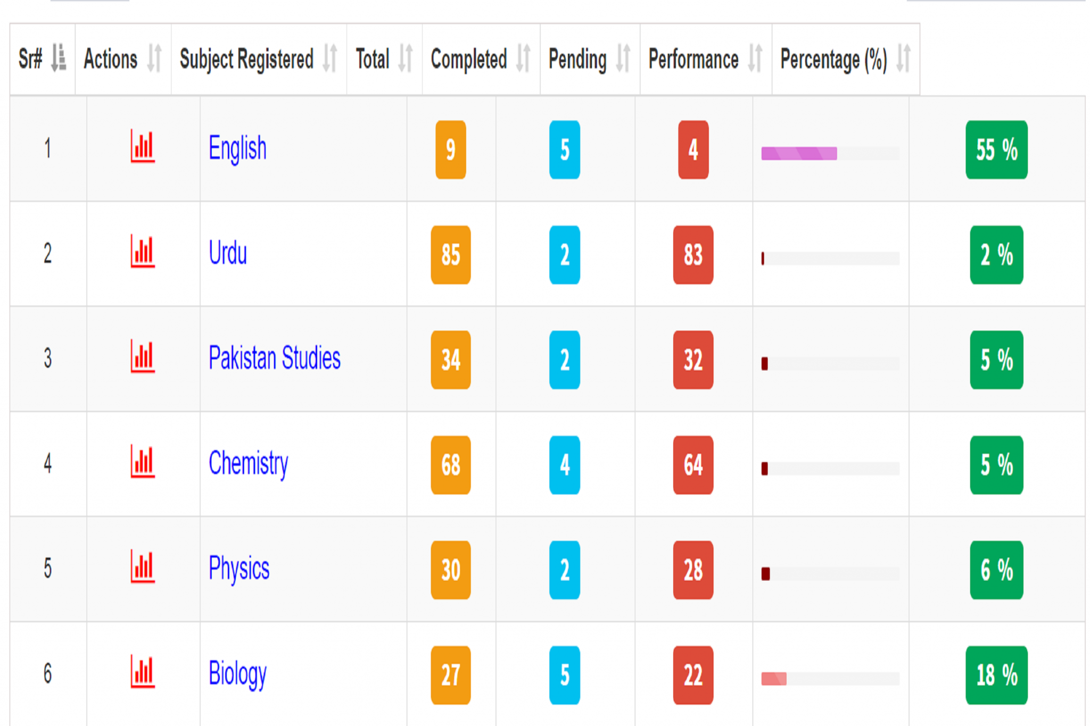
Task: Sort table by Completed column
Action: pos(523,58)
